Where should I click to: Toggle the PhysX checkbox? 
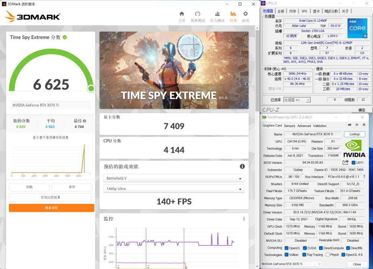point(327,255)
